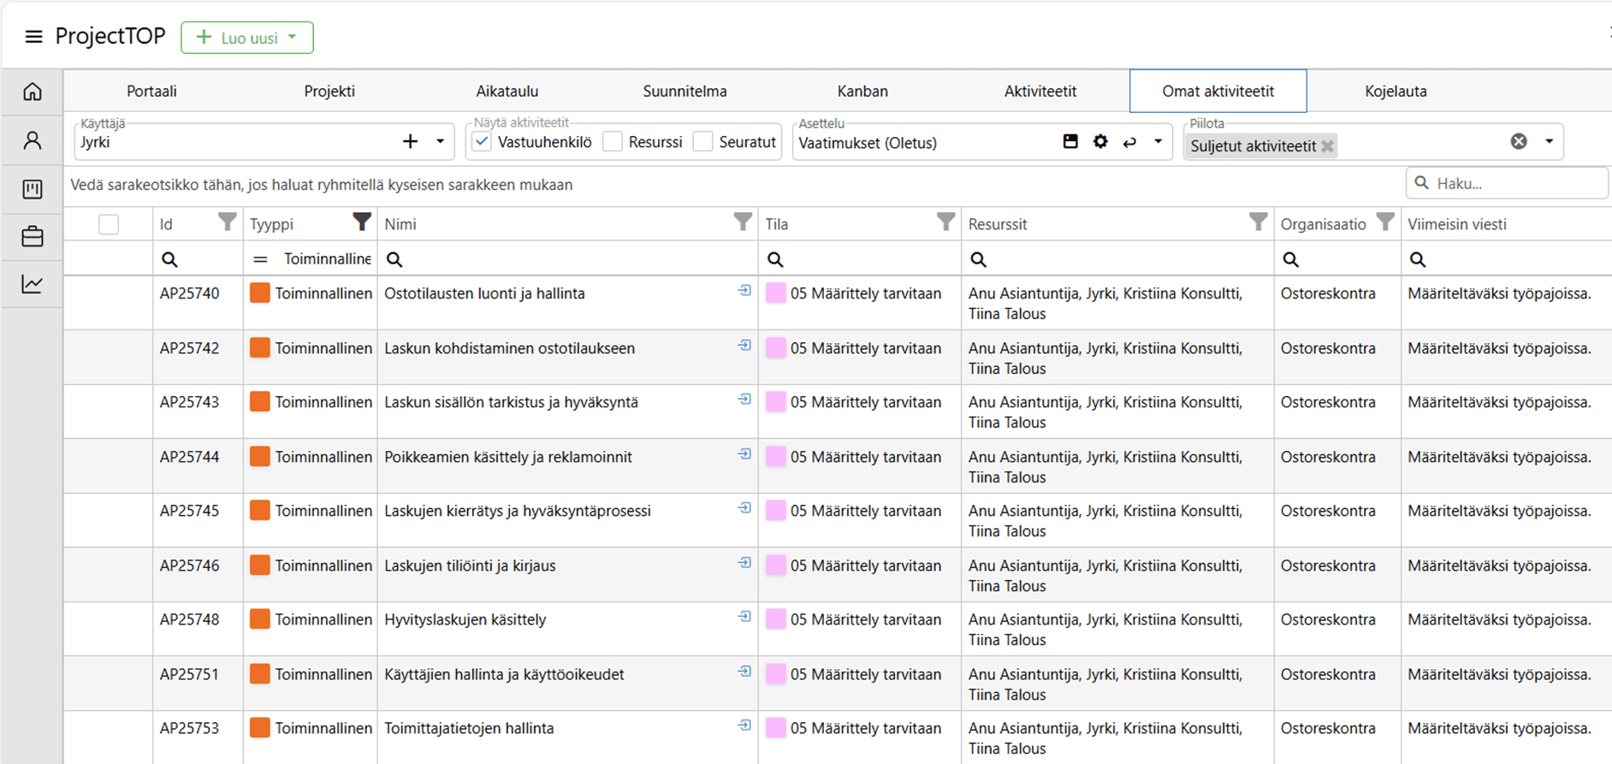Open layout settings gear icon
Viewport: 1612px width, 764px height.
coord(1100,142)
